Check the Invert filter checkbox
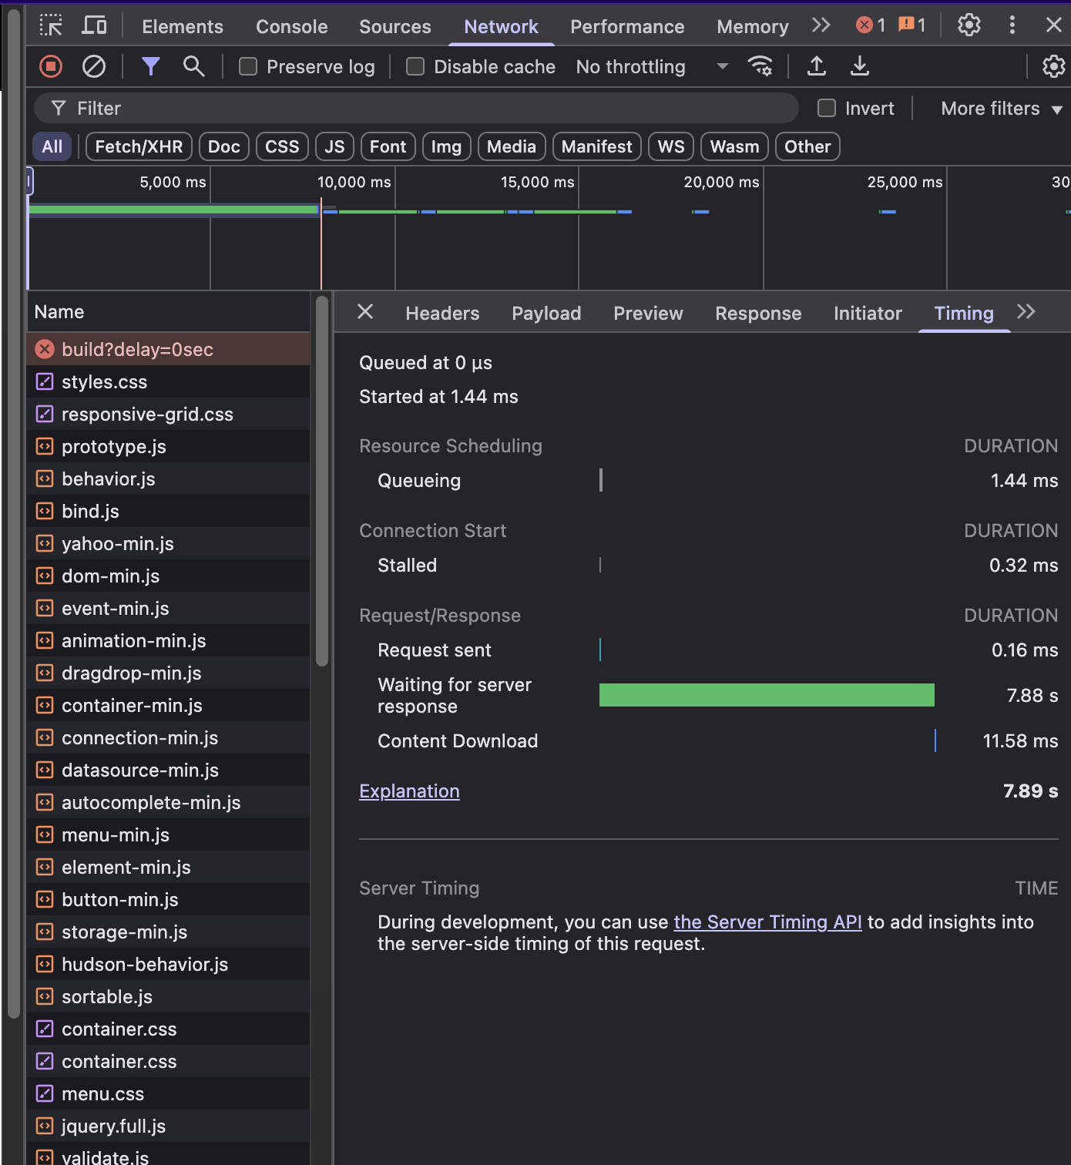 827,109
